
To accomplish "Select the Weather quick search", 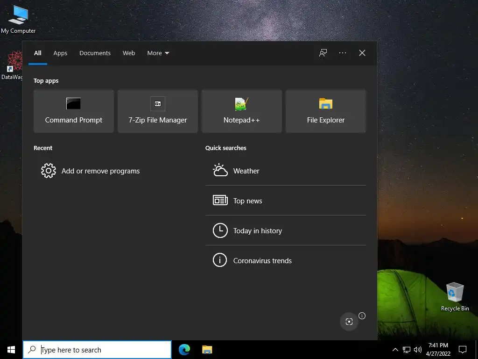I will point(286,171).
